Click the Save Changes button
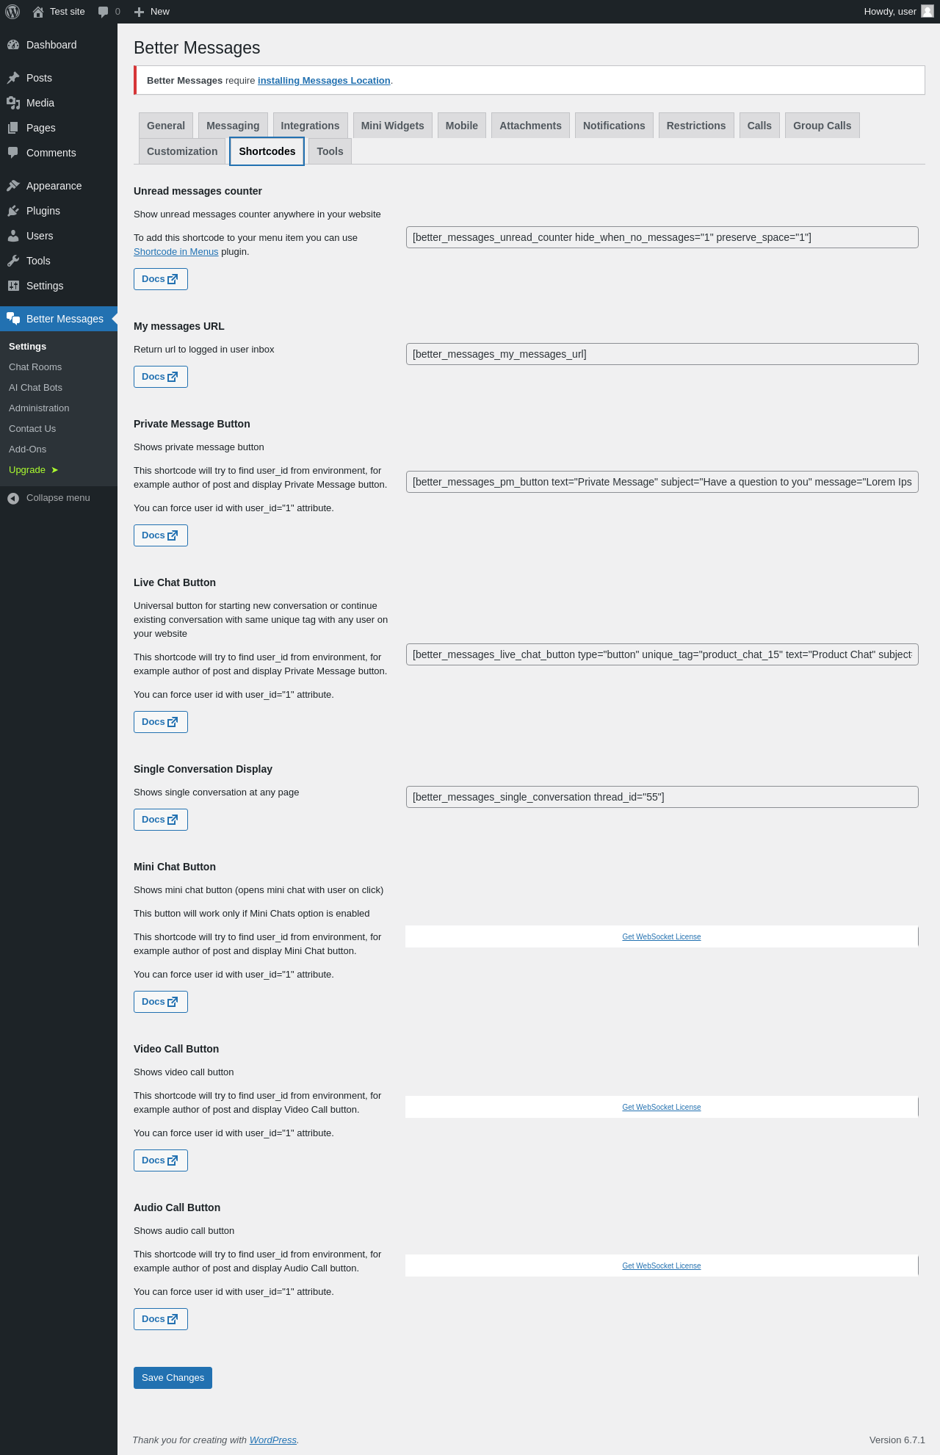The width and height of the screenshot is (940, 1455). tap(173, 1378)
